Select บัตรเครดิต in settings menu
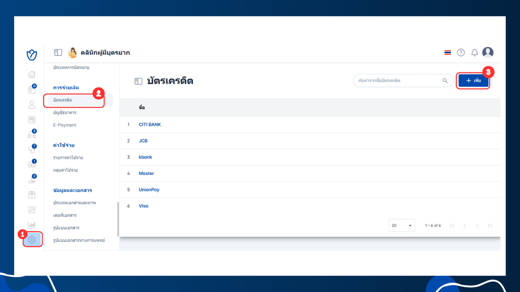Screen dimensions: 520x292 [80, 100]
